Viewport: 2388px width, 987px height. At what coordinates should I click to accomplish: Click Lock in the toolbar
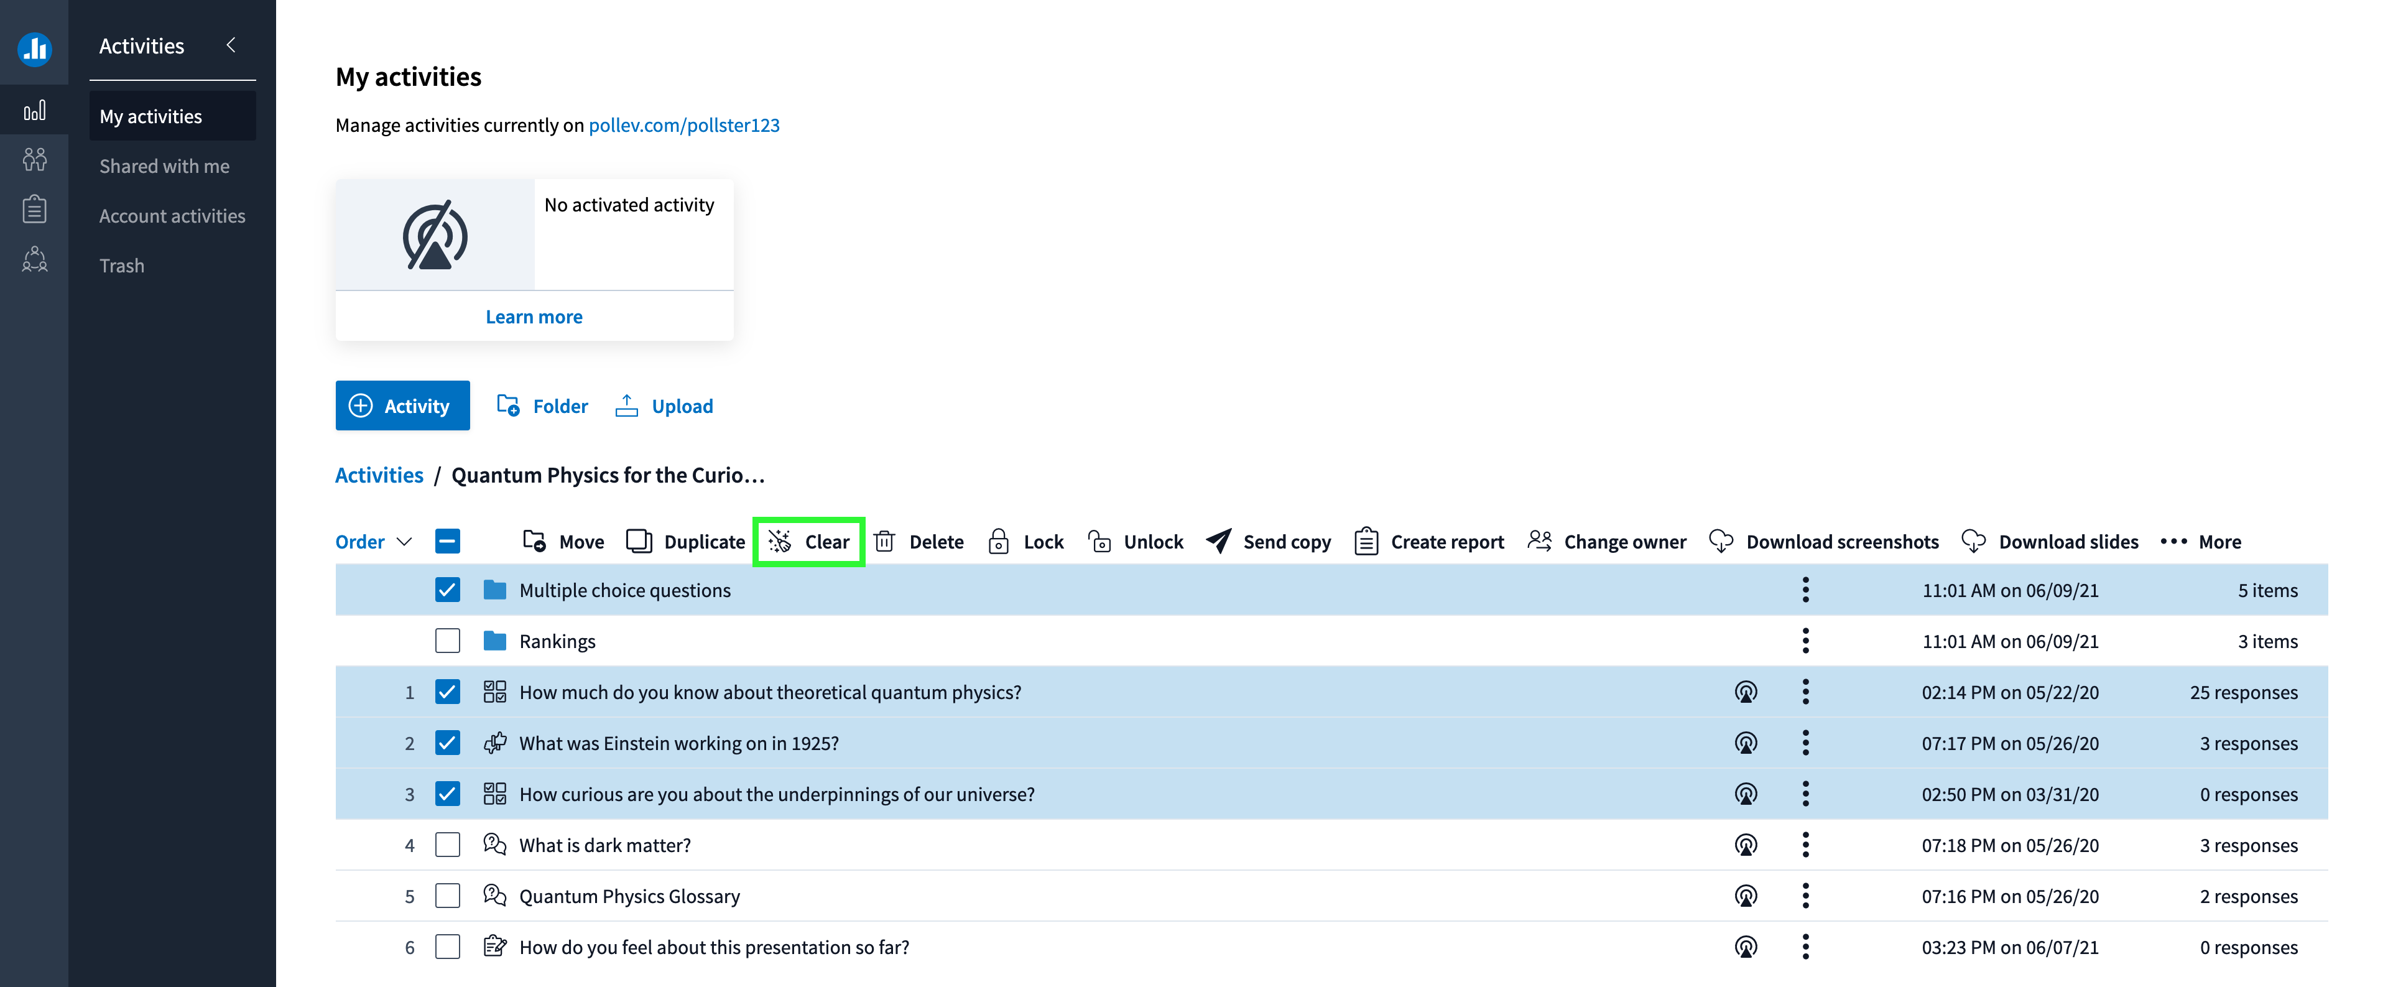[x=1025, y=542]
